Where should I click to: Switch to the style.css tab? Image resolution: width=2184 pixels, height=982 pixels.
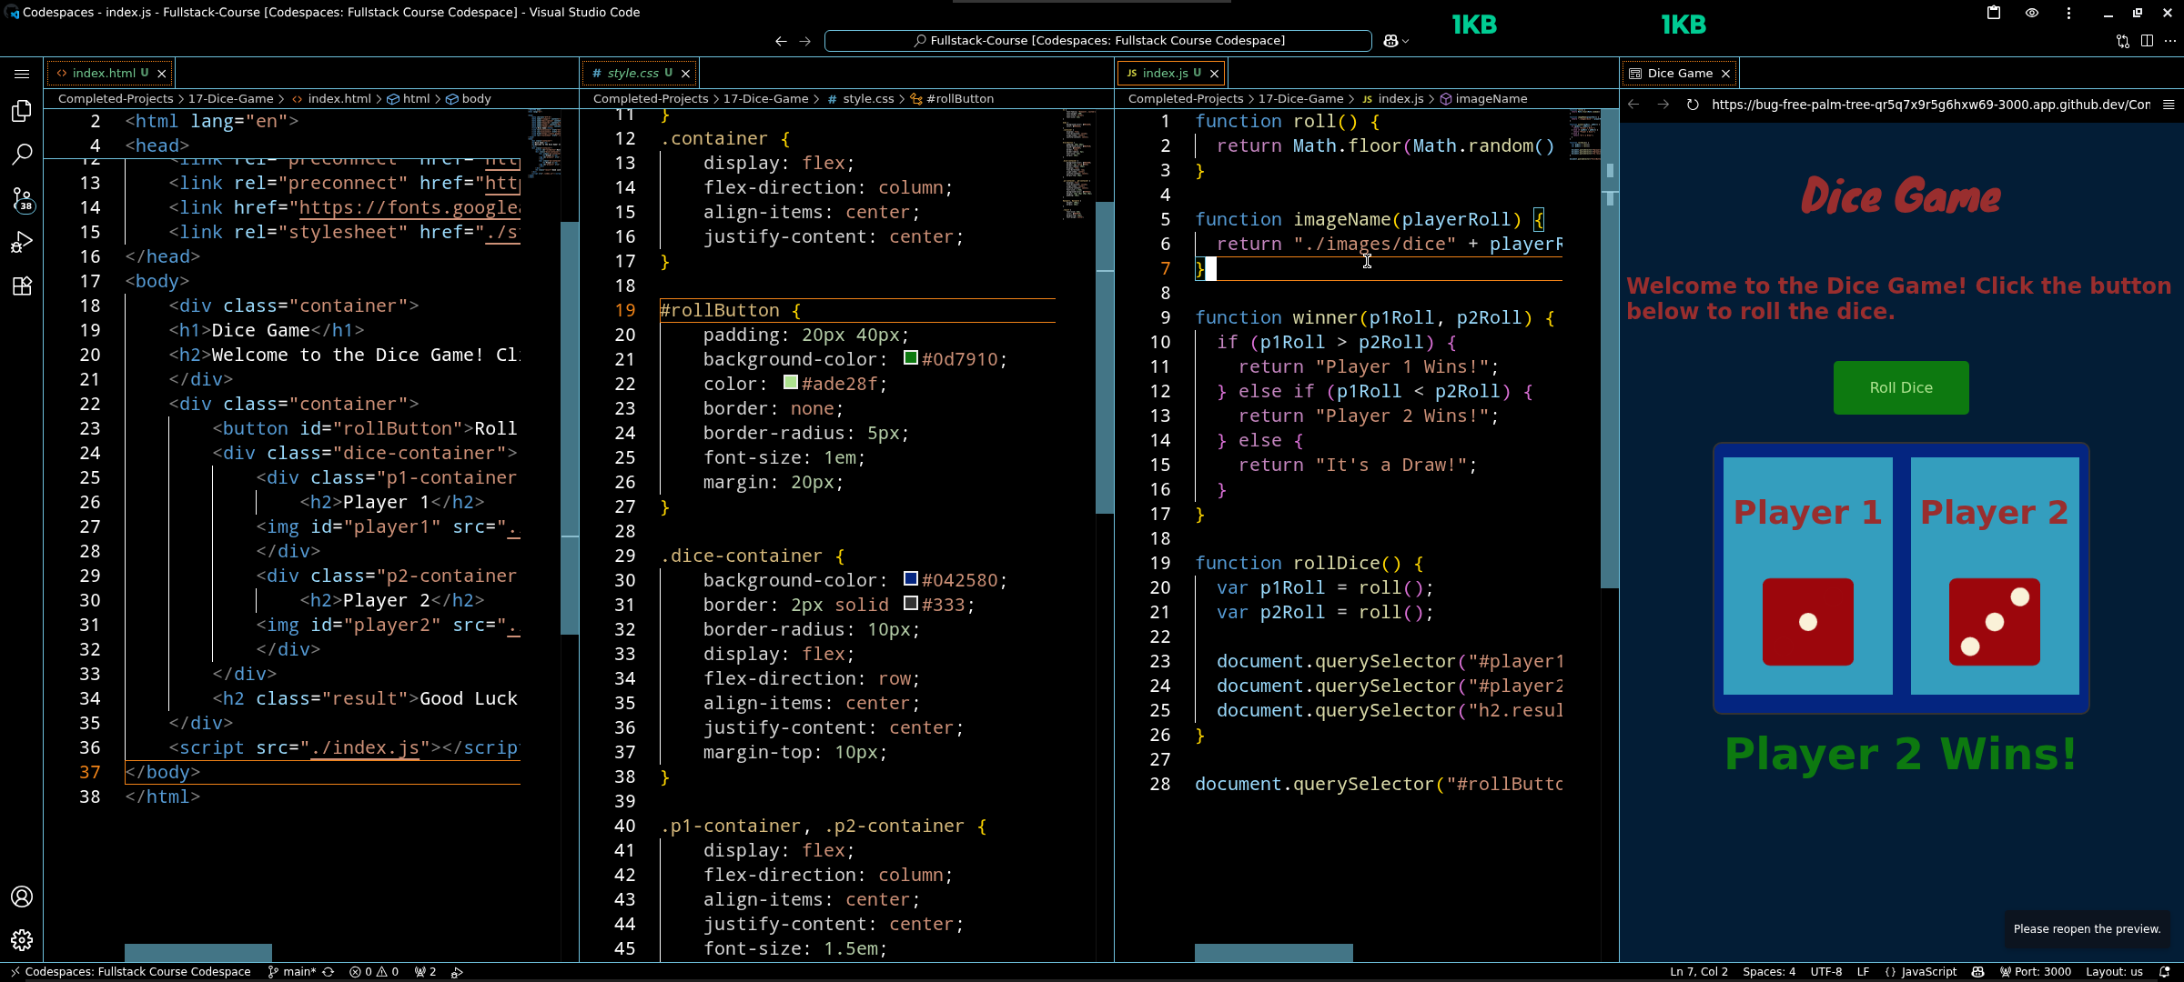(x=632, y=73)
